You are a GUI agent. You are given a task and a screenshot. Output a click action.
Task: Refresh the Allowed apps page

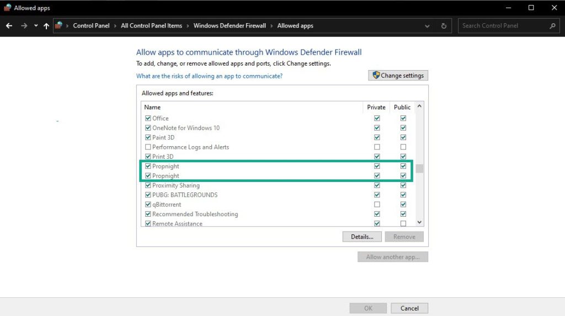(x=444, y=26)
